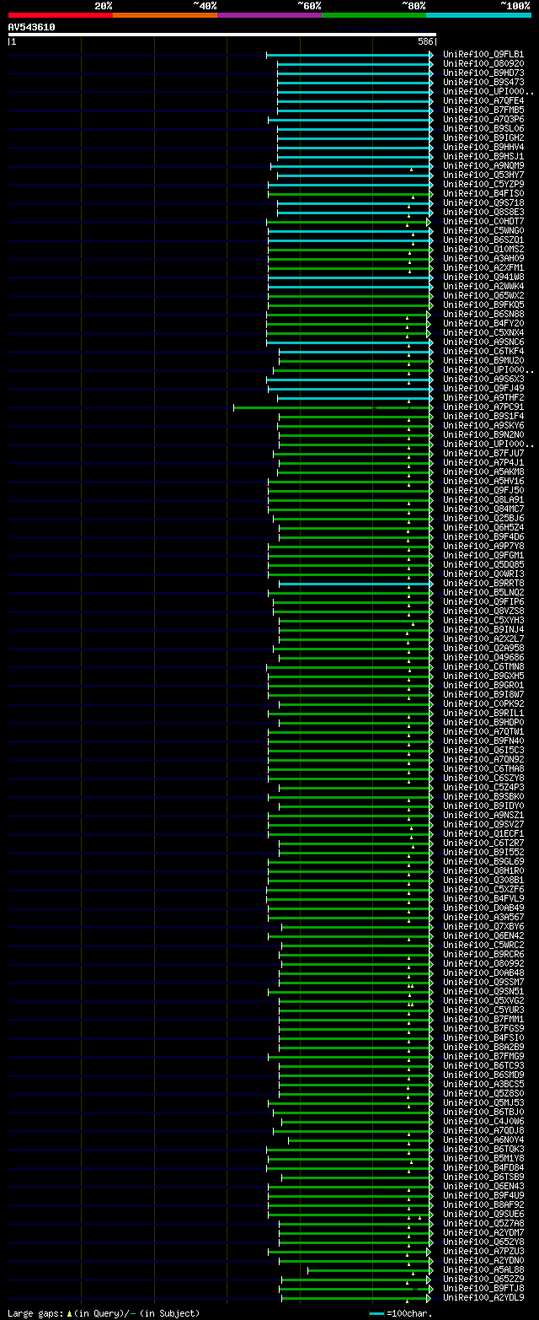Select the UniRef100_B8A2B9 entry
The image size is (539, 1320).
[483, 1047]
